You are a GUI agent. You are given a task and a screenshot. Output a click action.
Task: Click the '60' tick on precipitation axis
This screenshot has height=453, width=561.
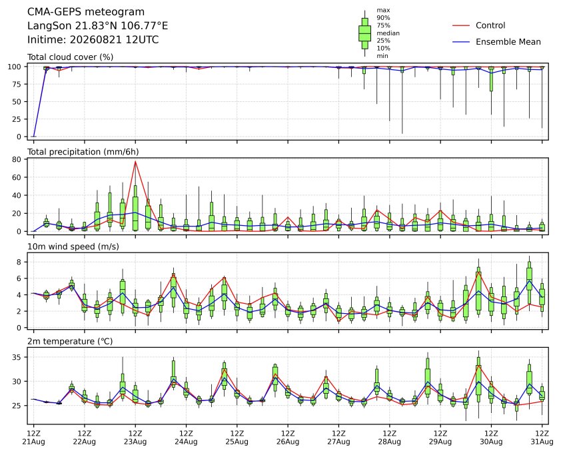(x=17, y=177)
